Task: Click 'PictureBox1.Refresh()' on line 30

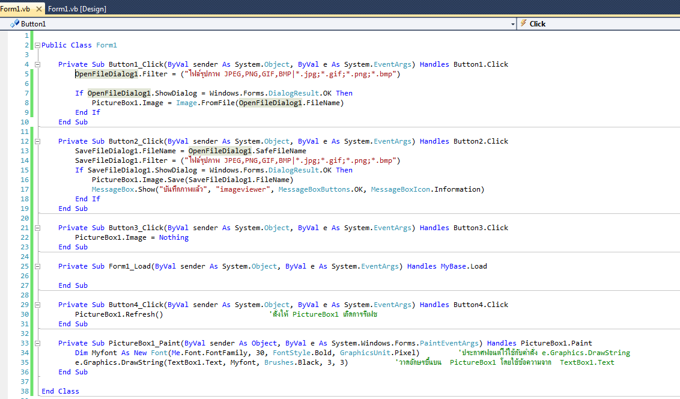Action: point(119,314)
